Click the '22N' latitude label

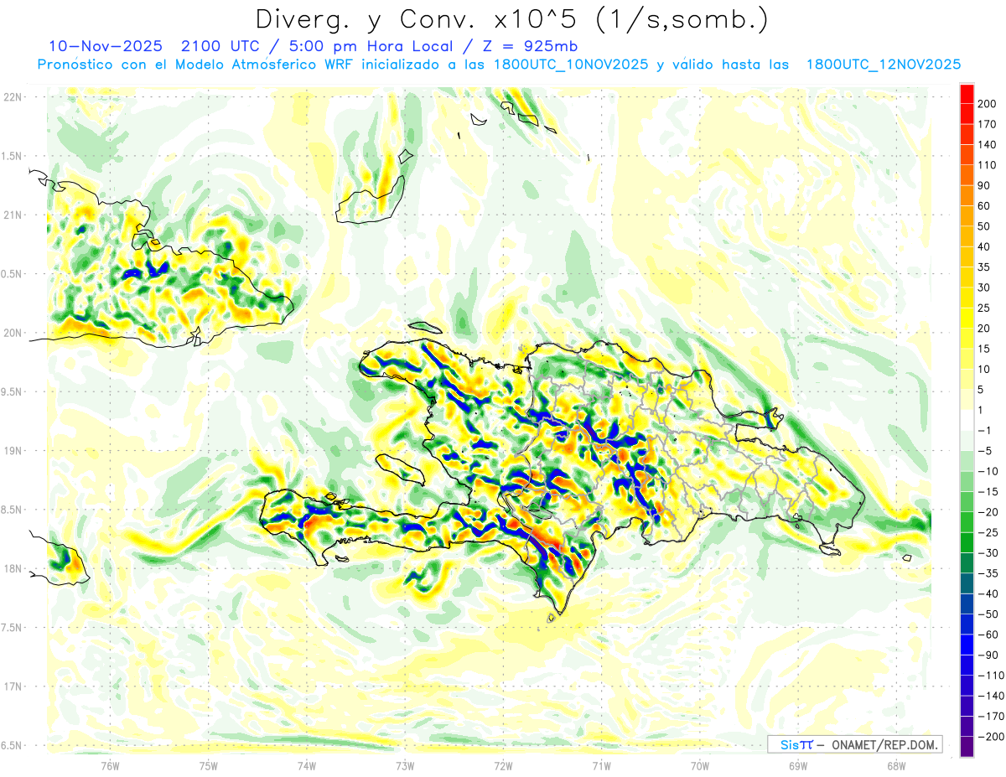[x=13, y=96]
